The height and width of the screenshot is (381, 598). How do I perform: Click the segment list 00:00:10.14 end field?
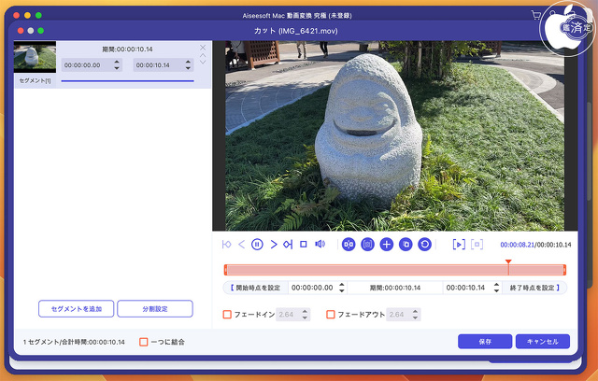pyautogui.click(x=158, y=65)
